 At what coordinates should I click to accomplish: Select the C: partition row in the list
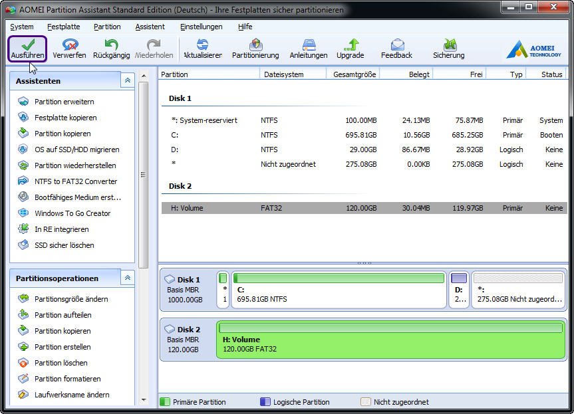364,135
